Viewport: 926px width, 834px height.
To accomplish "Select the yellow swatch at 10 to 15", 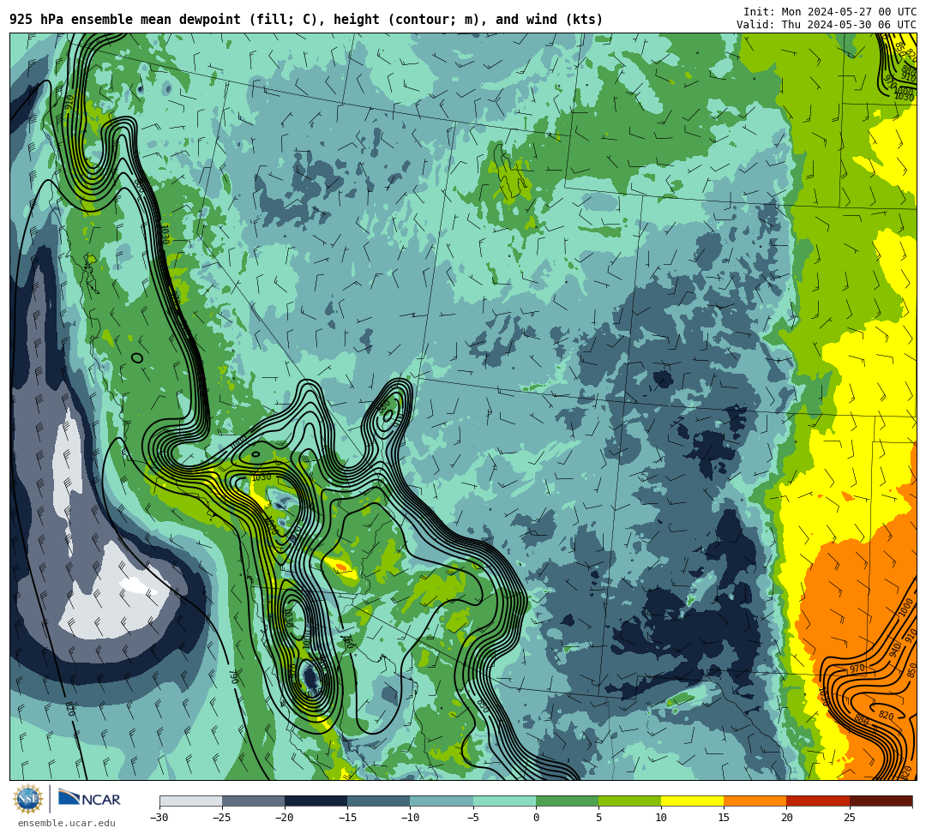I will coord(692,801).
